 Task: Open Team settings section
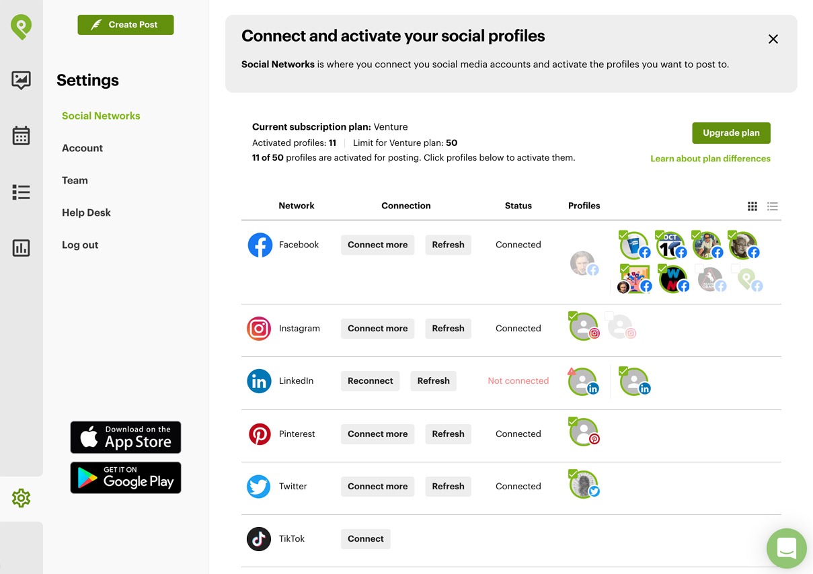tap(75, 180)
